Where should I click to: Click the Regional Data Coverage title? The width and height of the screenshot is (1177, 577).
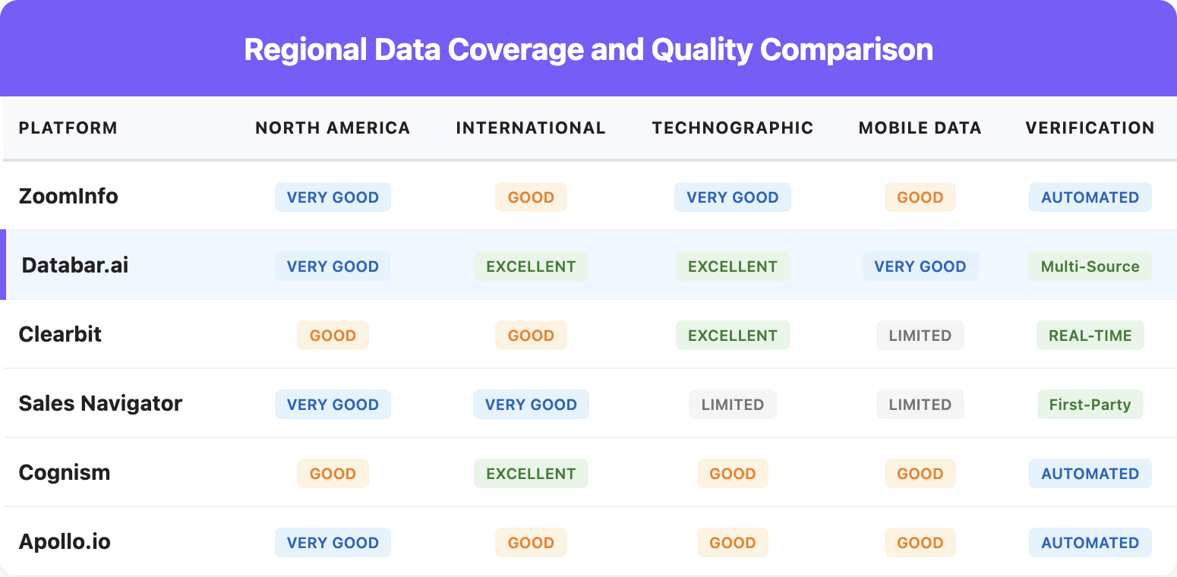click(x=588, y=49)
